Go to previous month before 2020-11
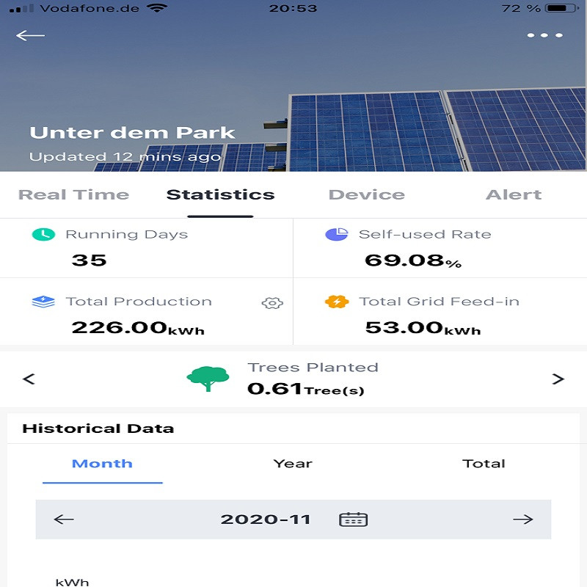This screenshot has width=587, height=587. (x=65, y=519)
